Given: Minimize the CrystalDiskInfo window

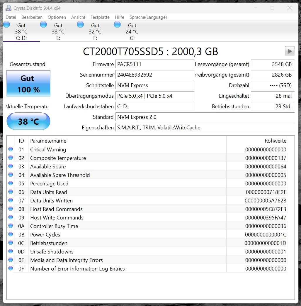Looking at the screenshot, I should 255,8.
